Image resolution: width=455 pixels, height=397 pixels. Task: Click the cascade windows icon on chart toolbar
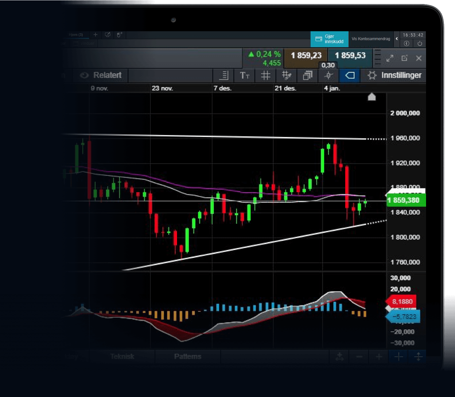[307, 75]
